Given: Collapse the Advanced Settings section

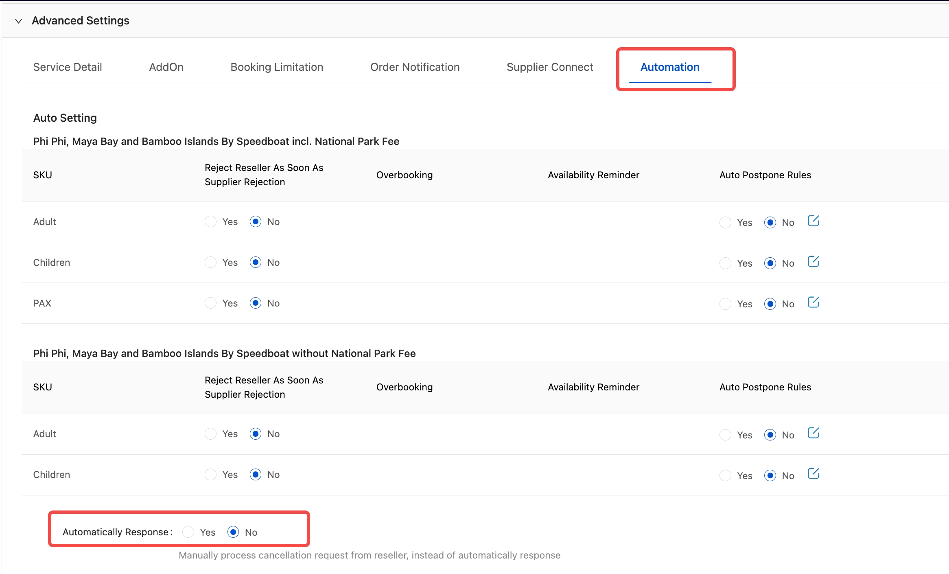Looking at the screenshot, I should pyautogui.click(x=18, y=21).
